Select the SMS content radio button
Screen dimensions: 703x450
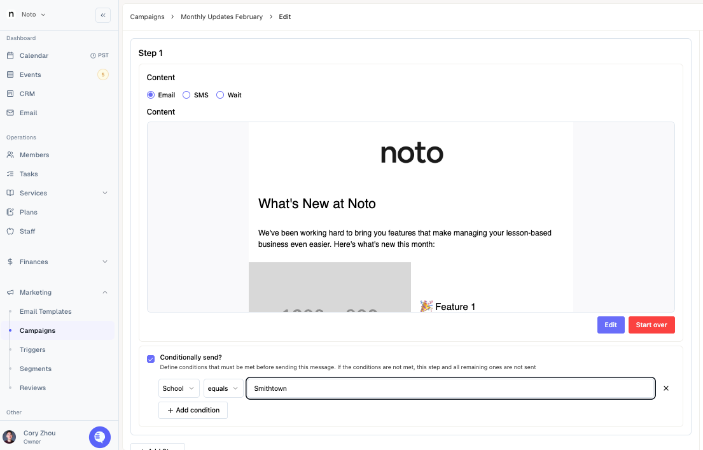(186, 95)
